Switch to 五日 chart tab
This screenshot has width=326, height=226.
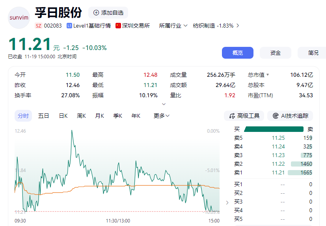coord(43,116)
